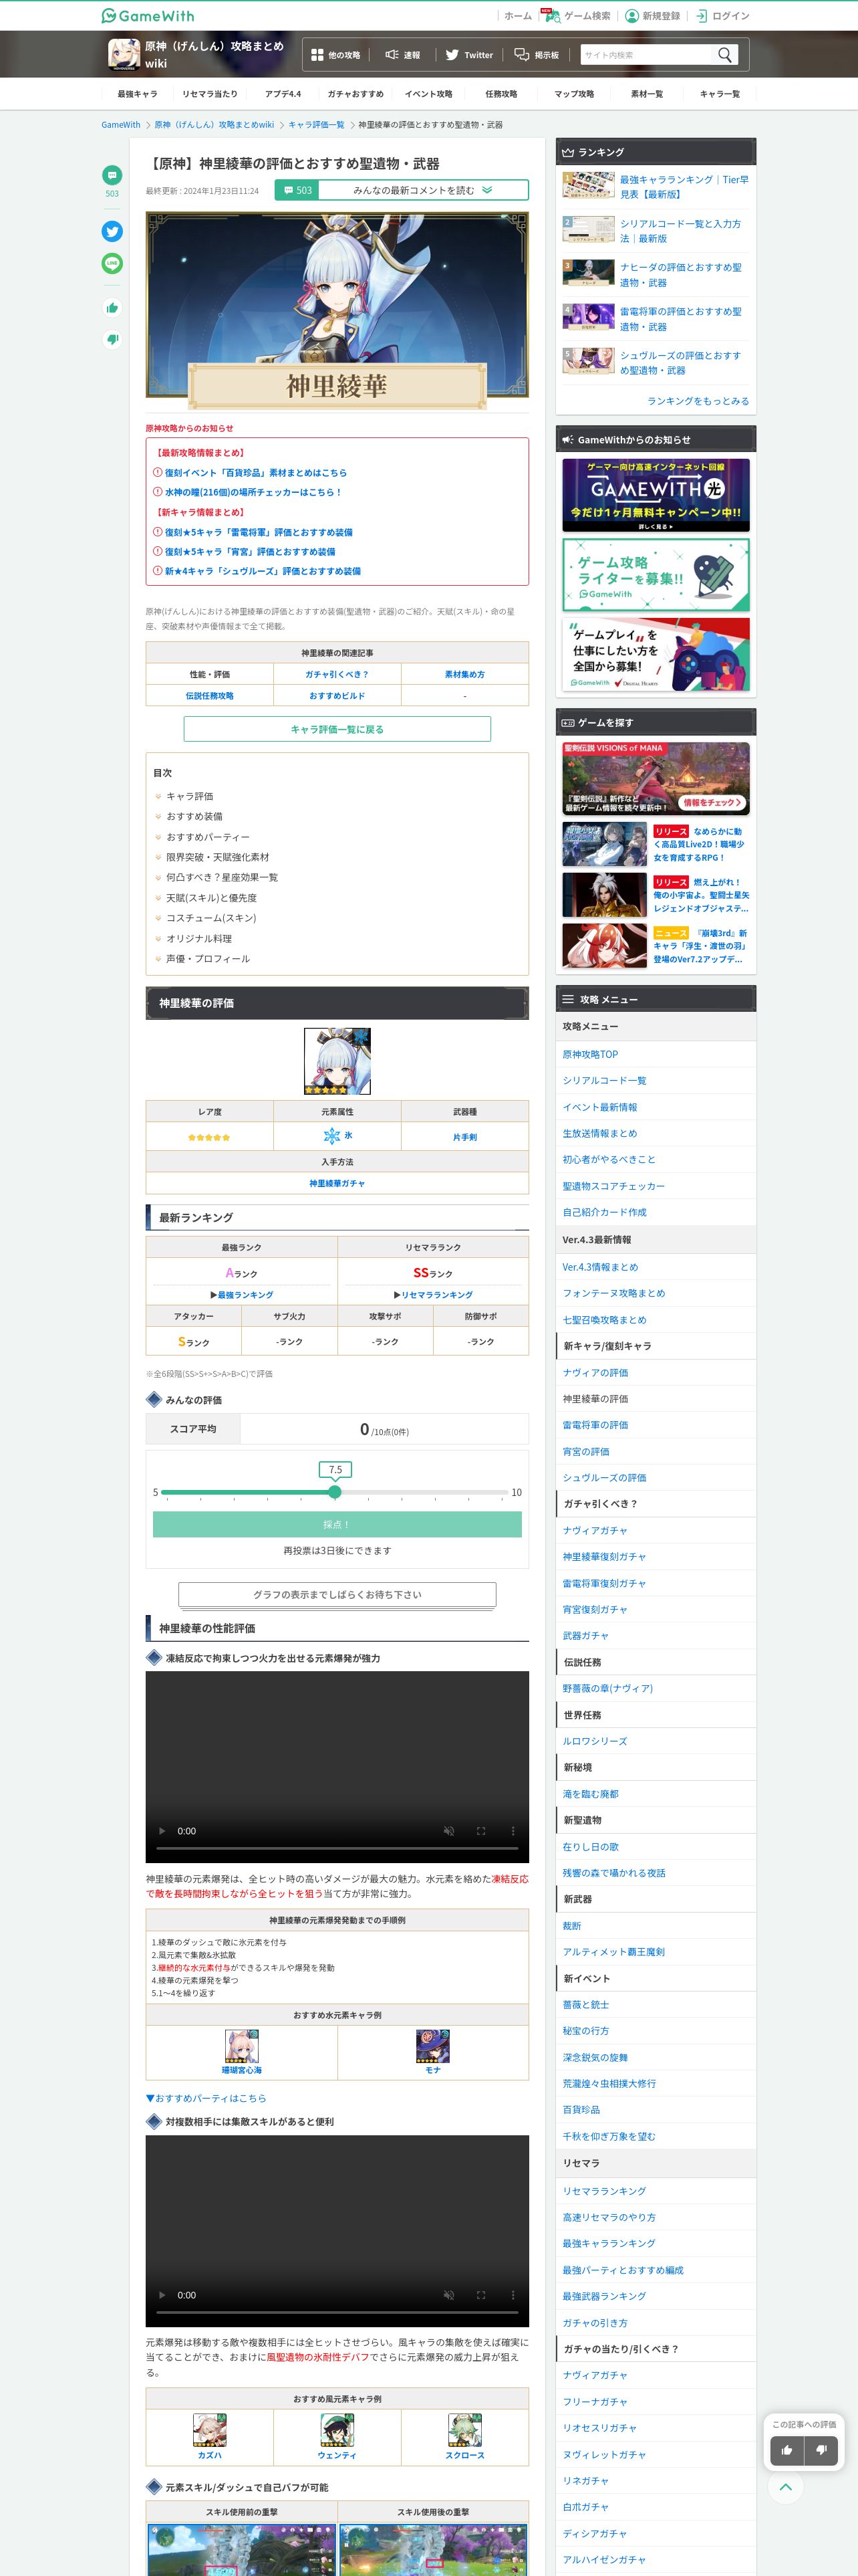This screenshot has height=2576, width=858.
Task: Click the キャラ評価一覧に戻る button
Action: pos(337,729)
